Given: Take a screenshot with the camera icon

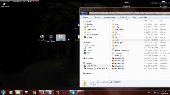Looking at the screenshot, I should (x=31, y=2).
